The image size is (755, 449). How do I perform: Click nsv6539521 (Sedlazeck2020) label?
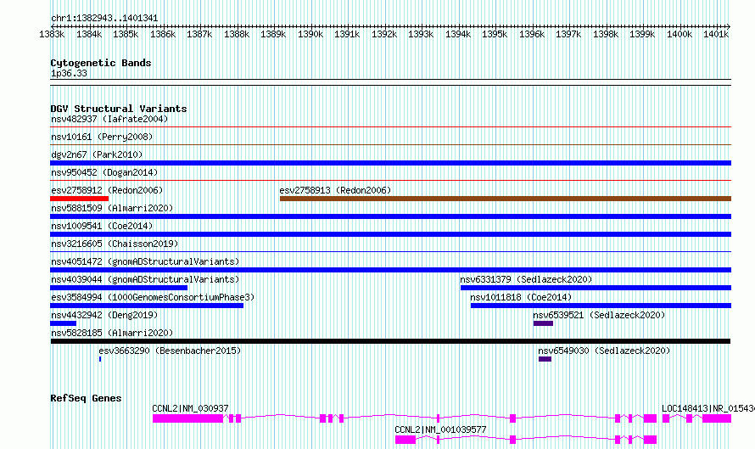pyautogui.click(x=599, y=315)
